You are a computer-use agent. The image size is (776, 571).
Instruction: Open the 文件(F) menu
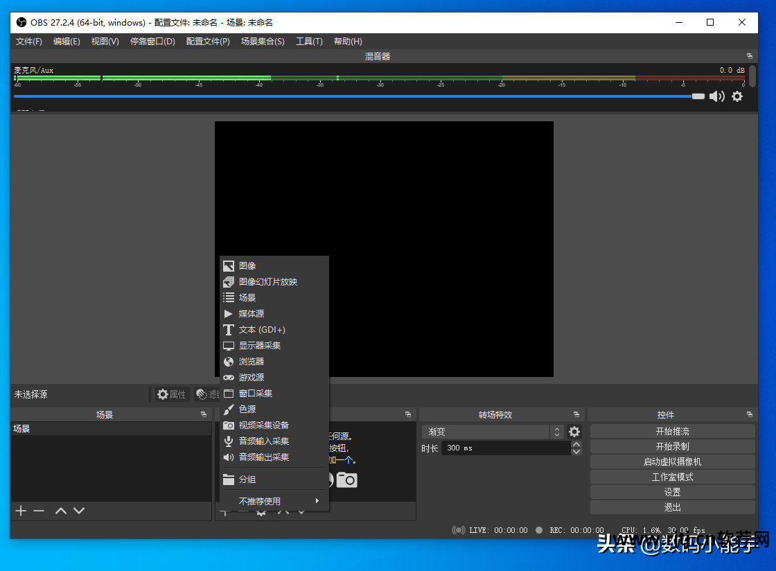(28, 41)
